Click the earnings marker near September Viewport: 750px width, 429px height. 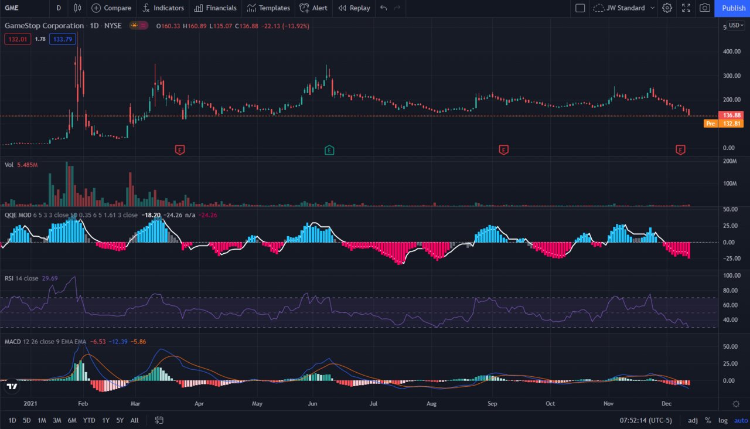503,150
